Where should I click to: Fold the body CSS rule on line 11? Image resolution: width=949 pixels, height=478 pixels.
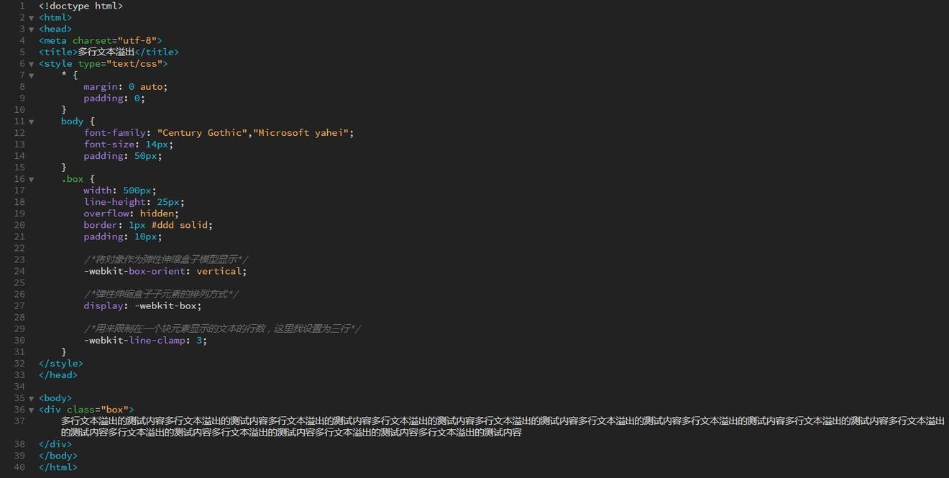coord(31,121)
